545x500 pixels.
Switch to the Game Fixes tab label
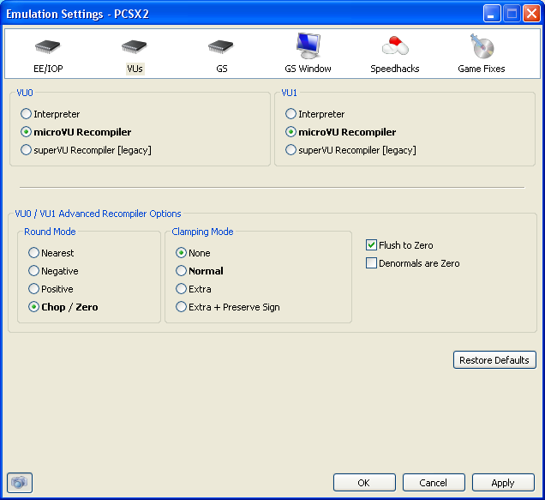coord(482,69)
